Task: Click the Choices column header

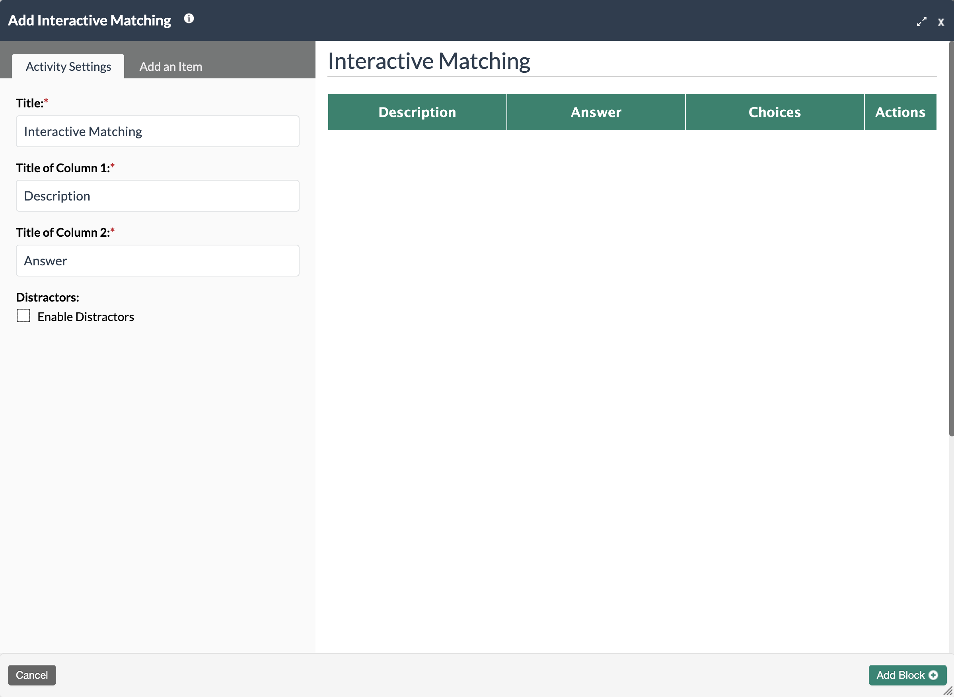Action: point(774,112)
